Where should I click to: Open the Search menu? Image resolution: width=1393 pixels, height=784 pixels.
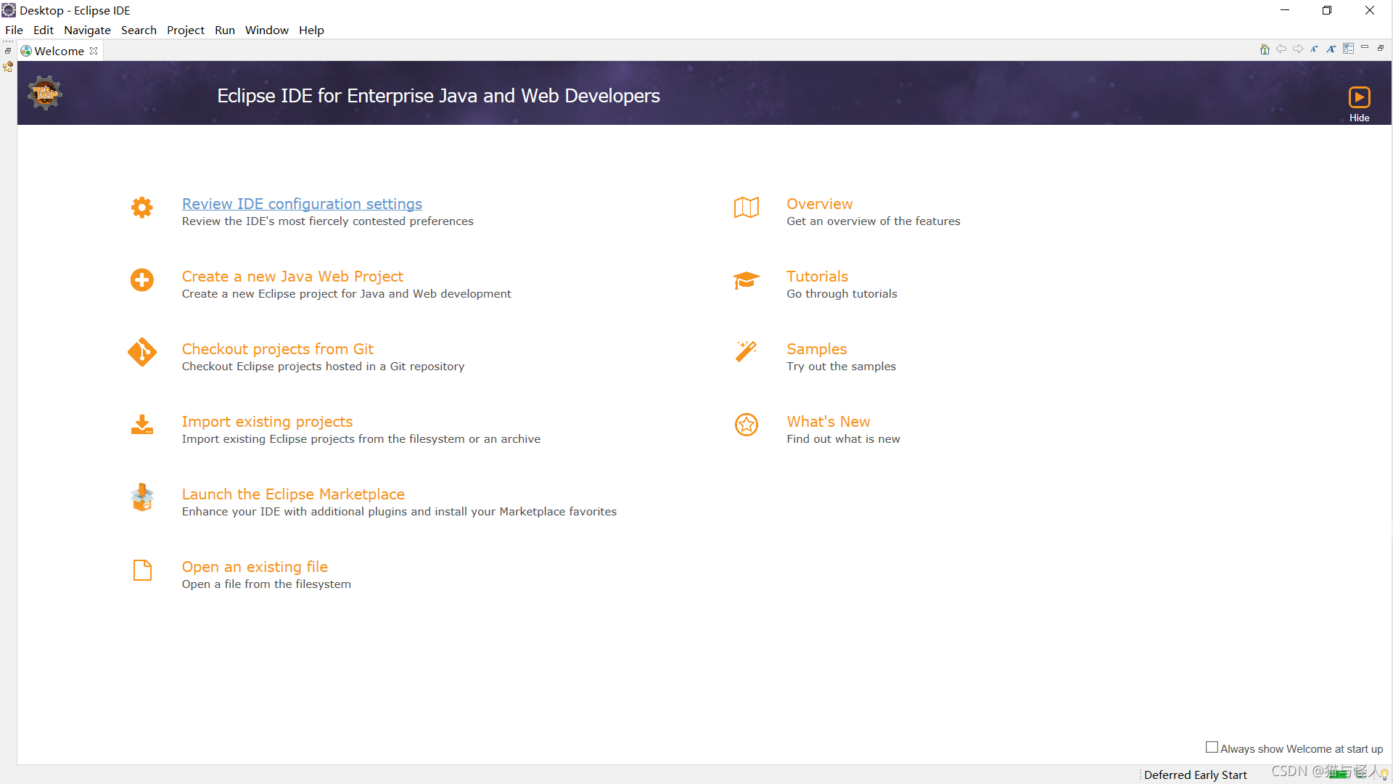pos(139,30)
